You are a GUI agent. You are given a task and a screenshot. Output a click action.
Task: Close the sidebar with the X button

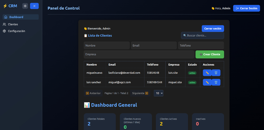34,6
